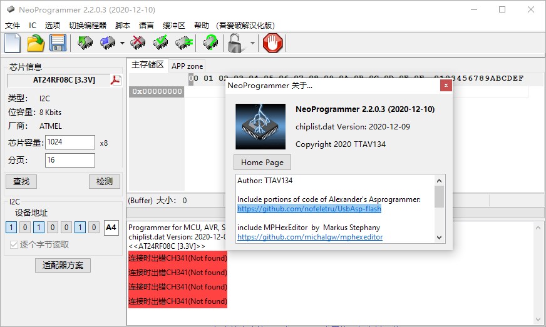
Task: Open the 文件 menu
Action: [13, 26]
